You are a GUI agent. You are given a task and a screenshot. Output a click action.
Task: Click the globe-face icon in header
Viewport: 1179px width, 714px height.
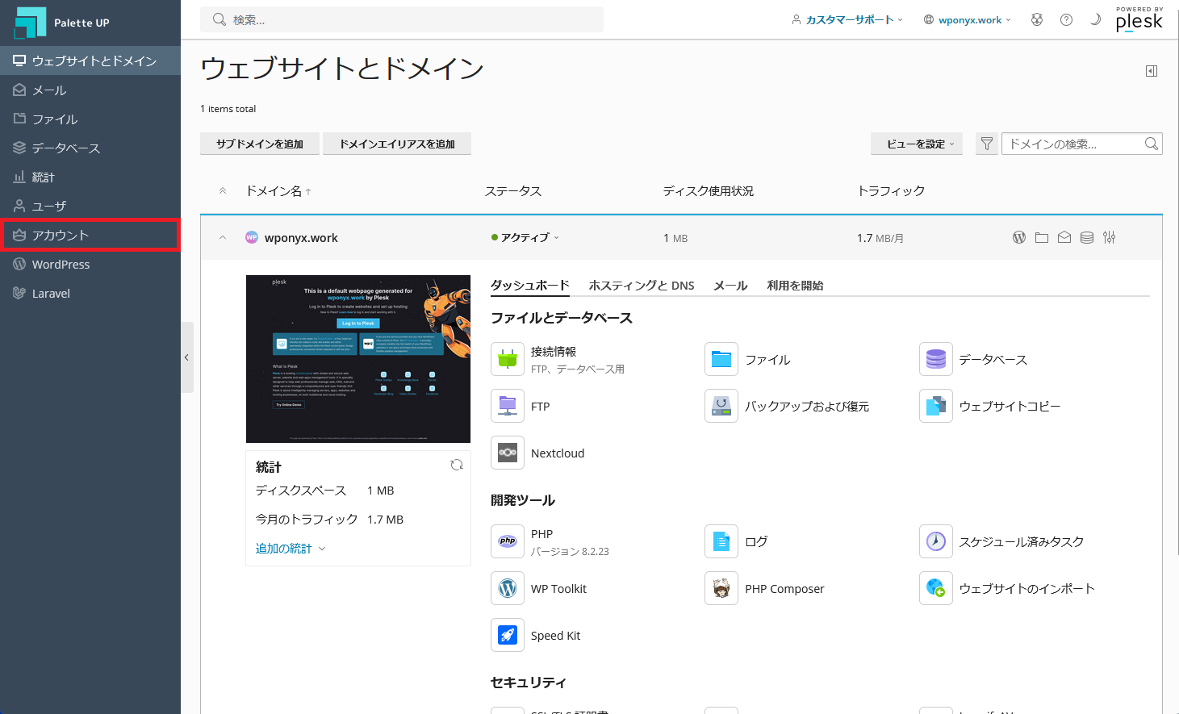(x=1037, y=19)
